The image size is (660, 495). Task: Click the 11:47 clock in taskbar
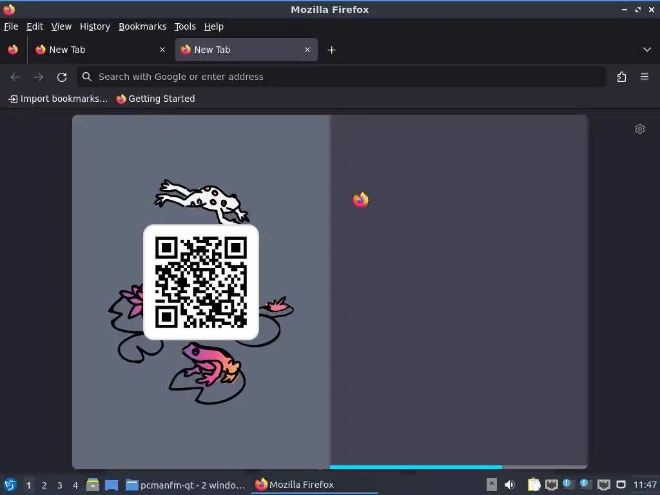[645, 485]
